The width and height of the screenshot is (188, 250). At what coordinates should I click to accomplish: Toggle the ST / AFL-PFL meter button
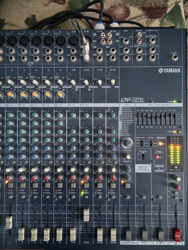[x=175, y=167]
